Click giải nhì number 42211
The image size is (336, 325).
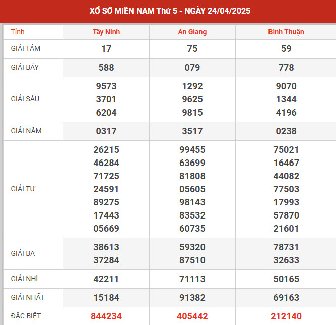point(106,279)
